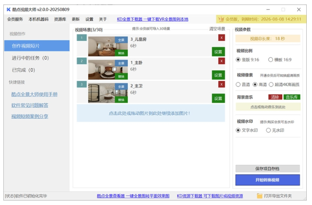312x205 pixels.
Task: Pick 普清 video quality option
Action: pyautogui.click(x=239, y=84)
